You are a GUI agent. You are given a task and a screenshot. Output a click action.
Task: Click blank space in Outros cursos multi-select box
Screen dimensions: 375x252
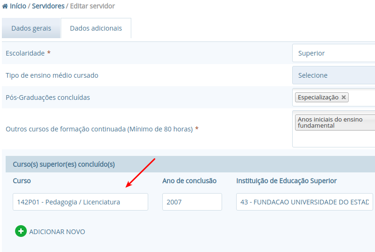[334, 139]
